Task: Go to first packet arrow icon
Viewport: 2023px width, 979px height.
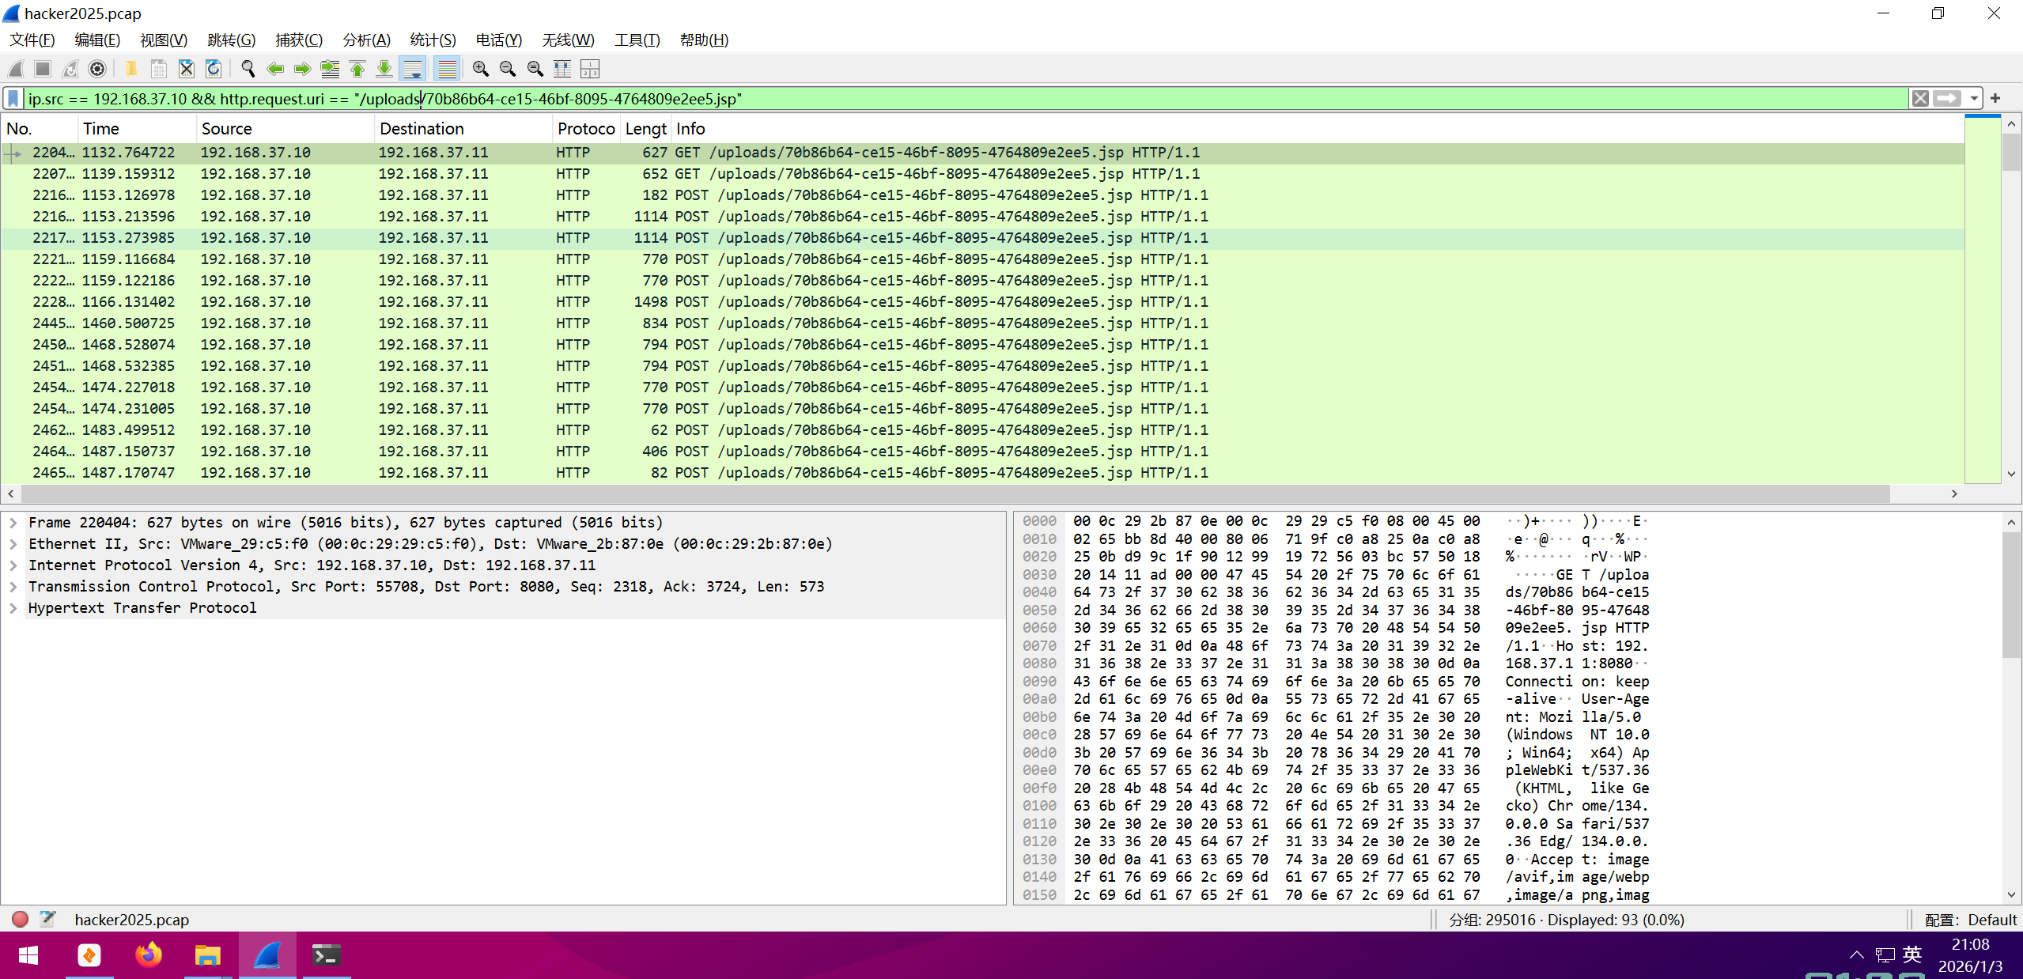Action: click(x=357, y=70)
